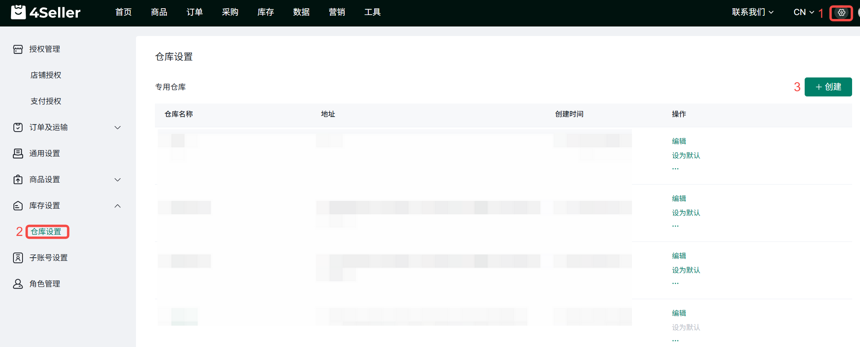The width and height of the screenshot is (860, 347).
Task: Collapse the 库存设置 submenu chevron
Action: tap(117, 206)
